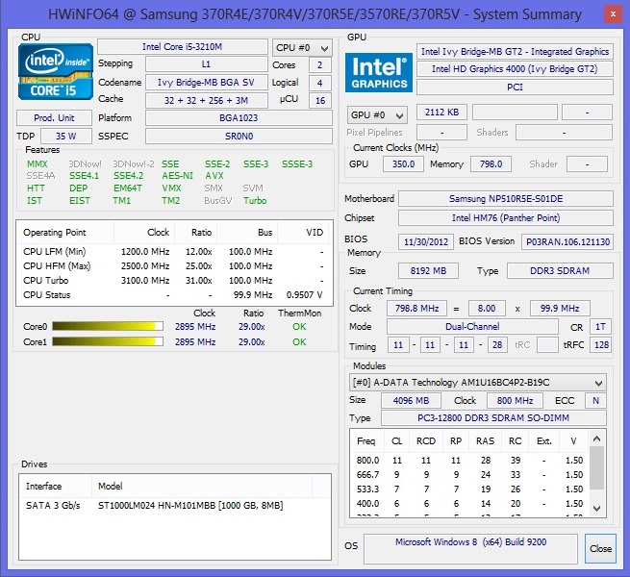Click the Core1 usage bar

[x=108, y=341]
